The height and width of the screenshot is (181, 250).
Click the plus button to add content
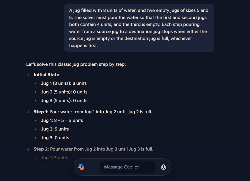(x=92, y=167)
